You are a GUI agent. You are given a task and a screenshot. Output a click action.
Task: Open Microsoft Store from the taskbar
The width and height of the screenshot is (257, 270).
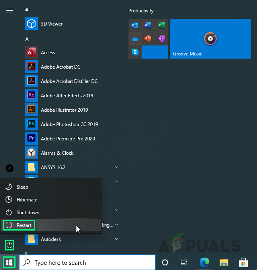[x=243, y=262]
